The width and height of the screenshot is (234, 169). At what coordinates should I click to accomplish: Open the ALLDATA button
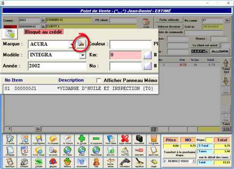pyautogui.click(x=220, y=52)
